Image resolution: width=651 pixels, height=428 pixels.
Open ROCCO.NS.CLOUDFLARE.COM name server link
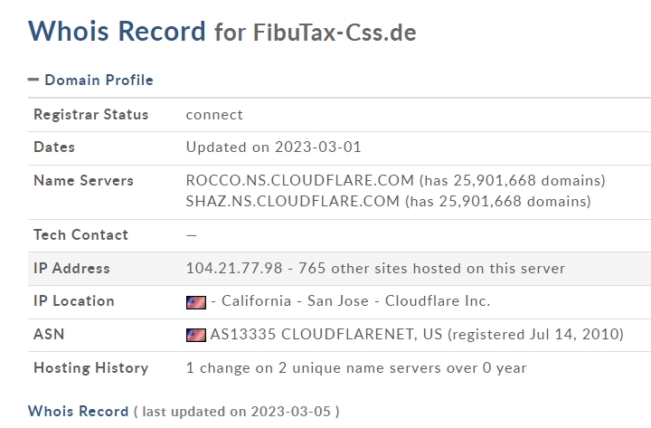point(300,180)
